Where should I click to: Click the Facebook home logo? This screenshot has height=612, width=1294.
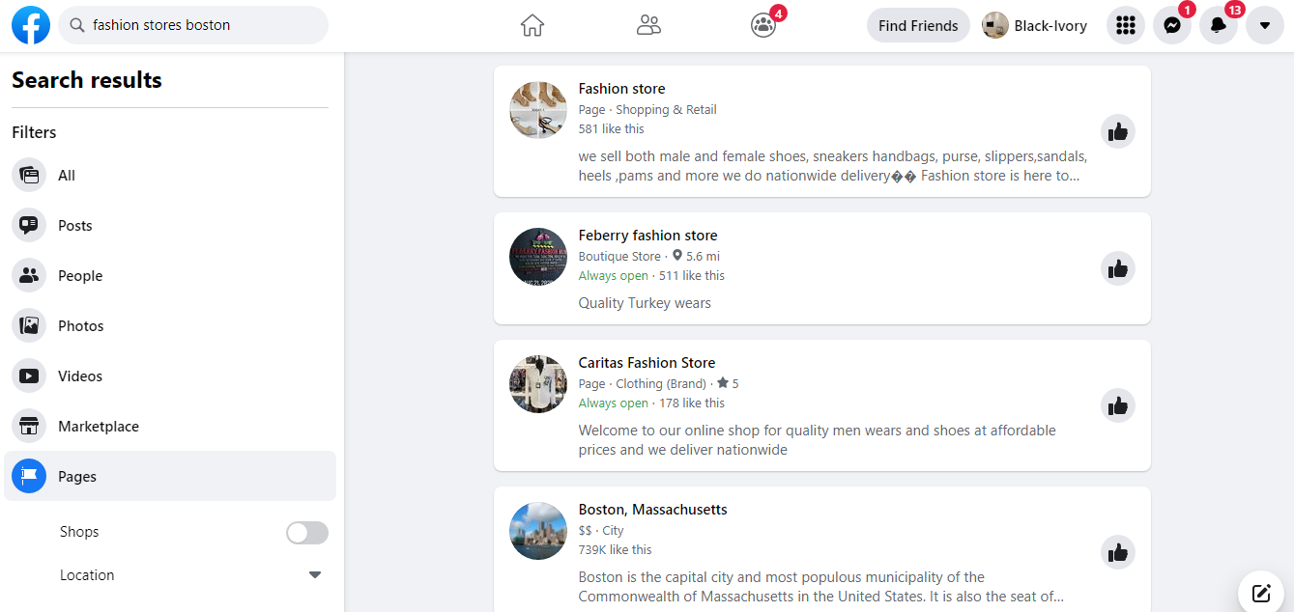30,25
